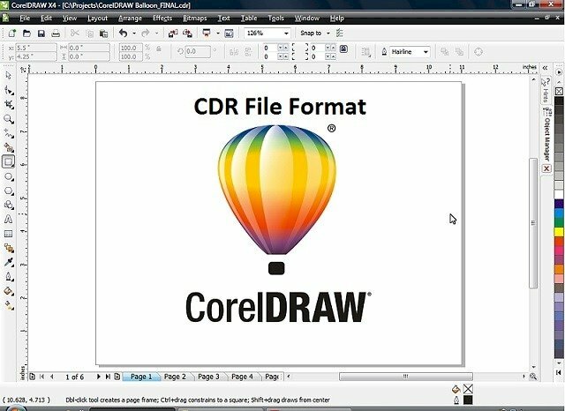Open the Hairline outline width dropdown
Viewport: 565px width, 411px height.
coord(426,52)
